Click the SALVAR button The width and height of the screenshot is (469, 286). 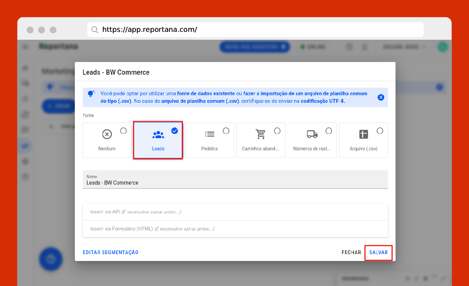click(x=378, y=252)
